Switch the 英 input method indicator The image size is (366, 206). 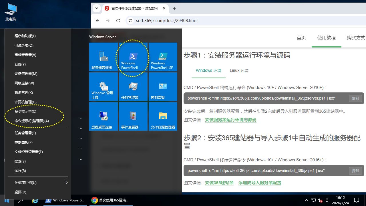point(327,200)
